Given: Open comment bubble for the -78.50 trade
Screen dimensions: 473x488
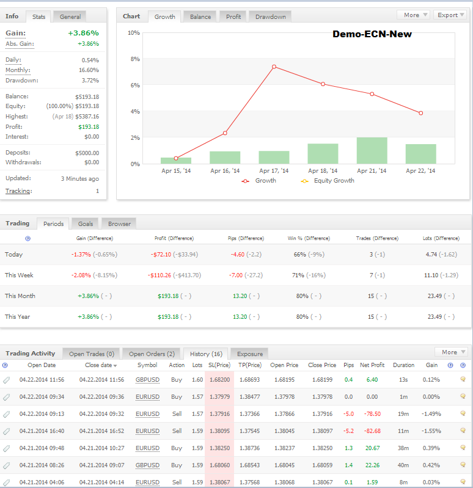Looking at the screenshot, I should 463,413.
